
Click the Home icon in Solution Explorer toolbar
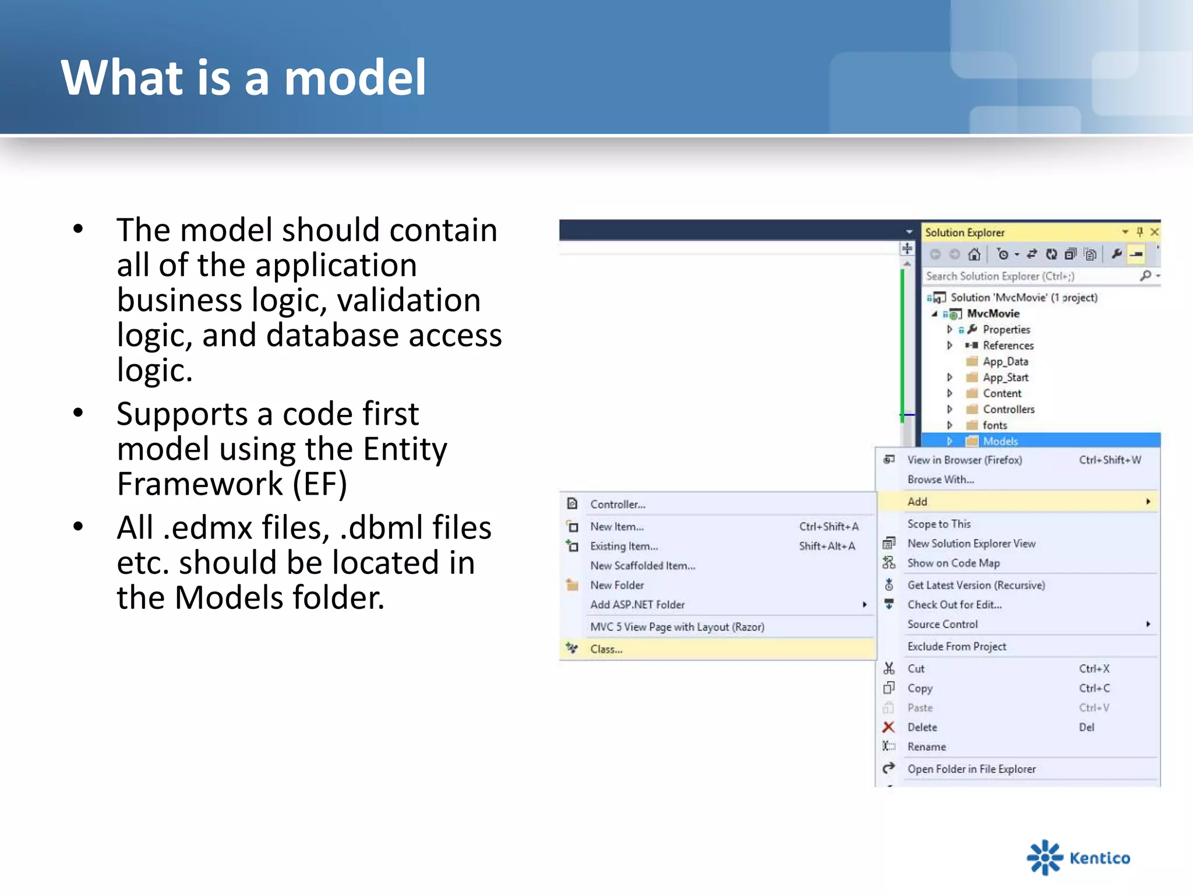click(974, 254)
